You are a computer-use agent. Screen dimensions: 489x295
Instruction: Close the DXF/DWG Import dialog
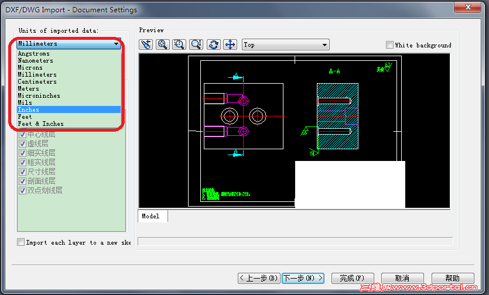pos(467,7)
